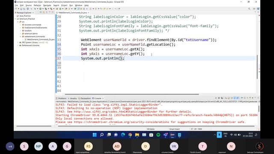Select the findElement.findElements package
This screenshot has width=274, height=154.
tap(36, 28)
